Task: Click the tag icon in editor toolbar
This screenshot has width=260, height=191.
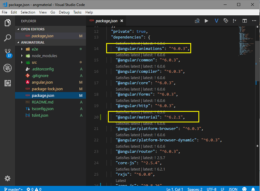Action: tap(226, 21)
